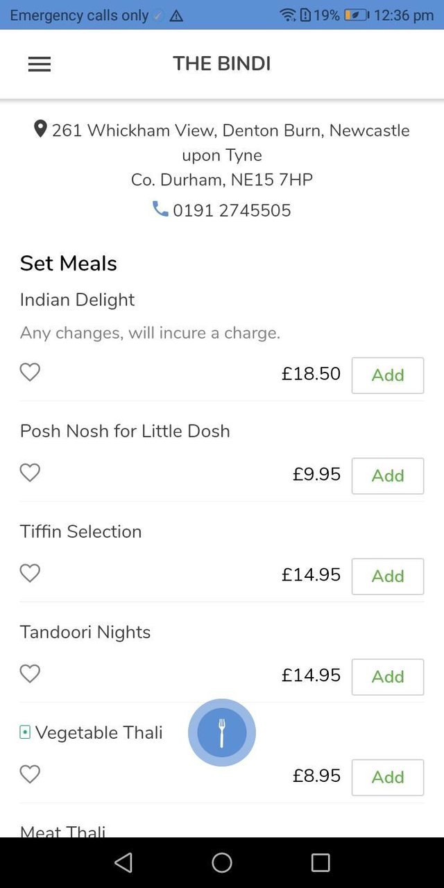Screen dimensions: 444x888
Task: Toggle heart for Posh Nosh for Little Dosh
Action: [30, 473]
